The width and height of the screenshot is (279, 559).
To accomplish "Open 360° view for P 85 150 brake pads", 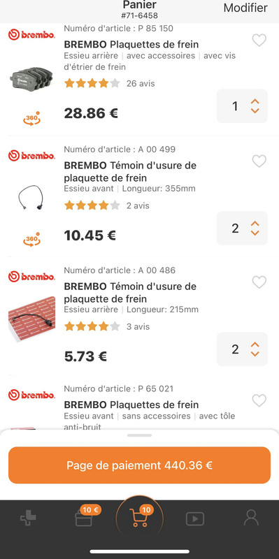I will [31, 118].
